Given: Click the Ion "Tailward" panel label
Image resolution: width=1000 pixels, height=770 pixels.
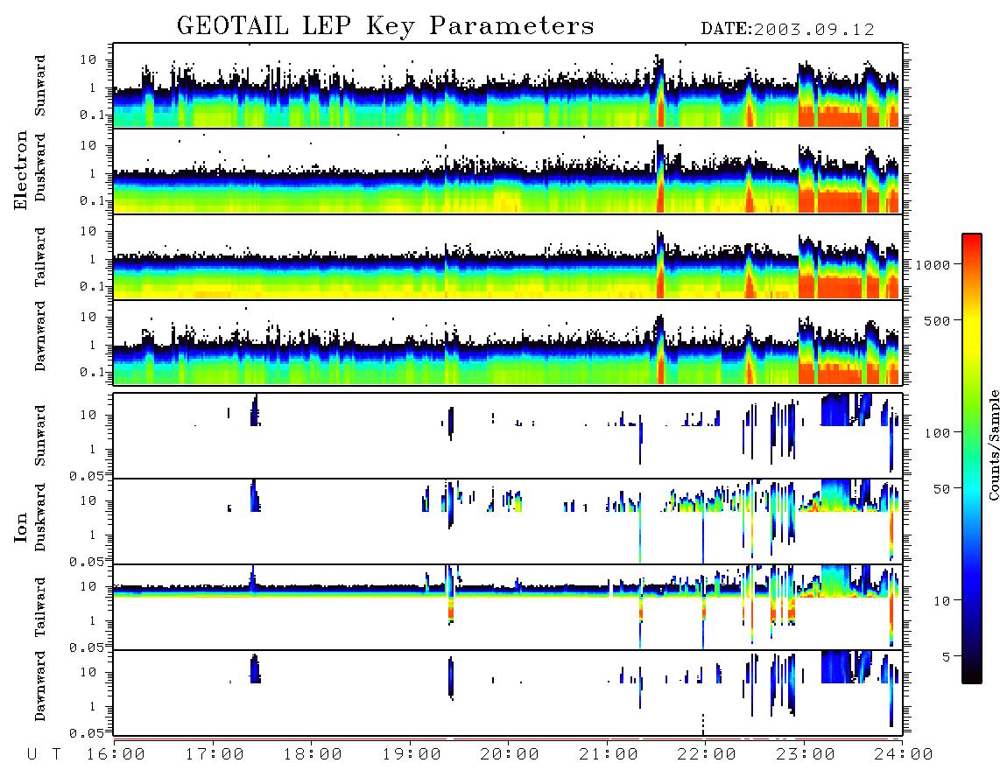Looking at the screenshot, I should 40,607.
